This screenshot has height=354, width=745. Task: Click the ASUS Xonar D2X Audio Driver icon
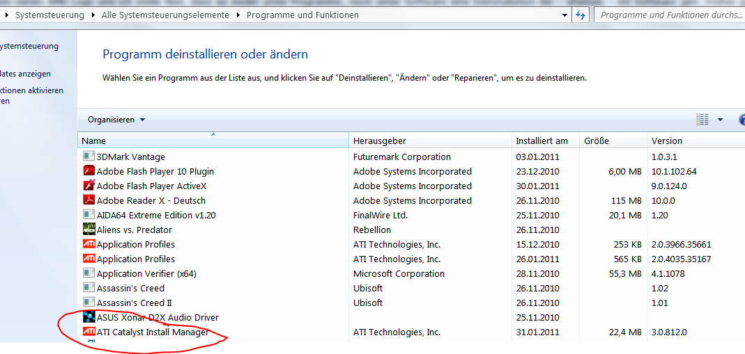click(89, 318)
